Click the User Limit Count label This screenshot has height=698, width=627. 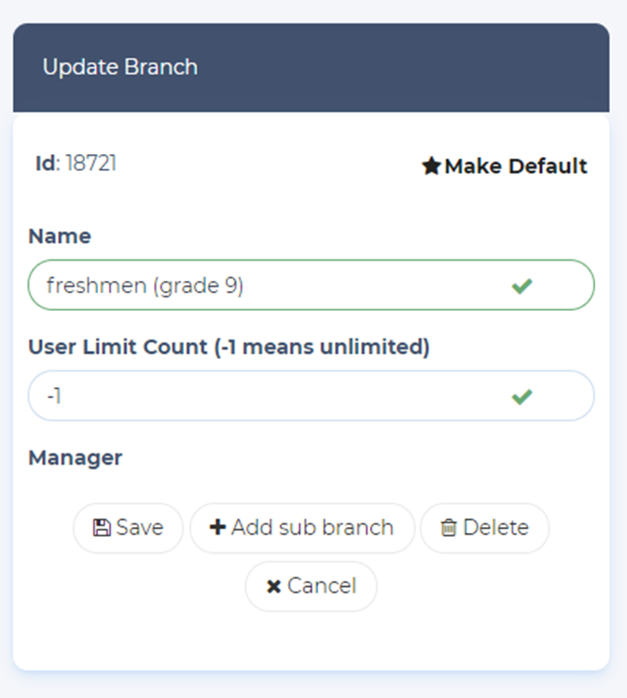[229, 347]
